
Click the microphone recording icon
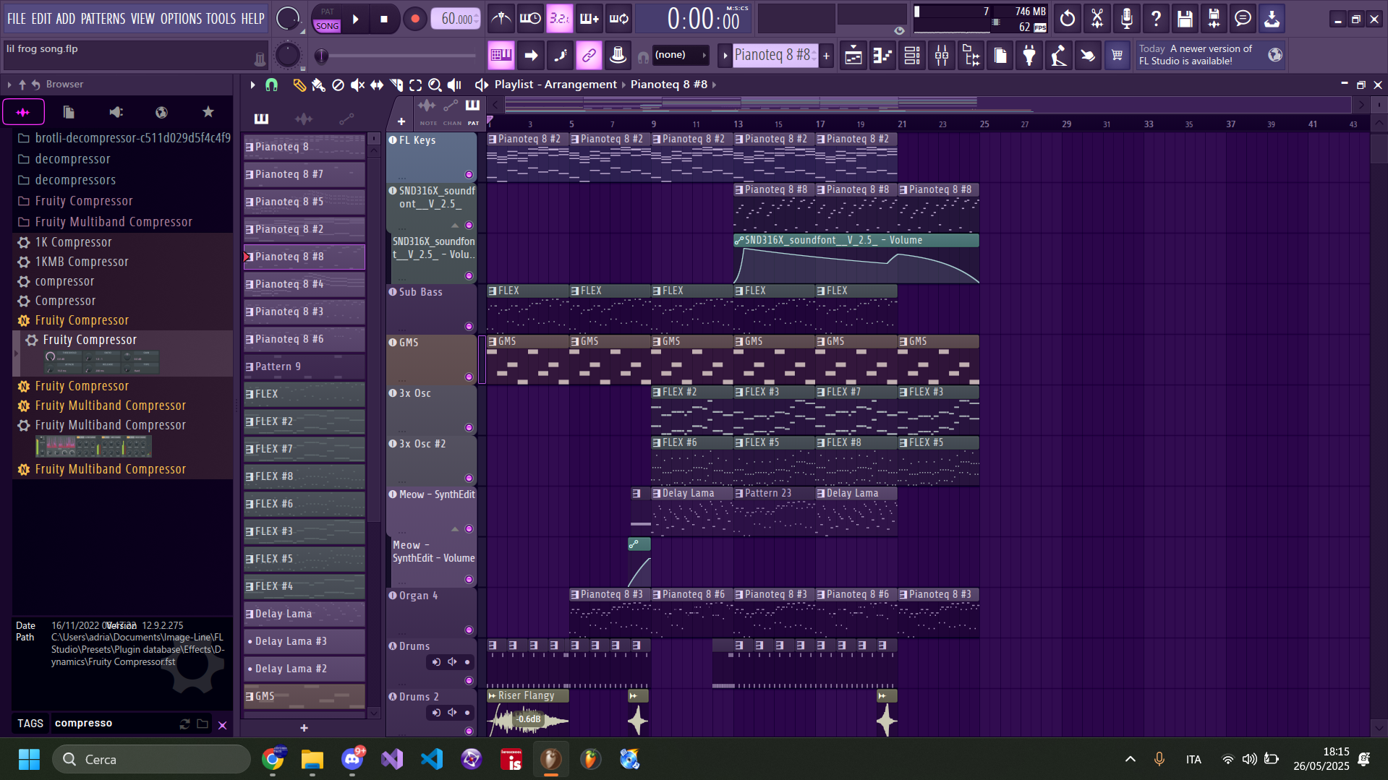1126,19
